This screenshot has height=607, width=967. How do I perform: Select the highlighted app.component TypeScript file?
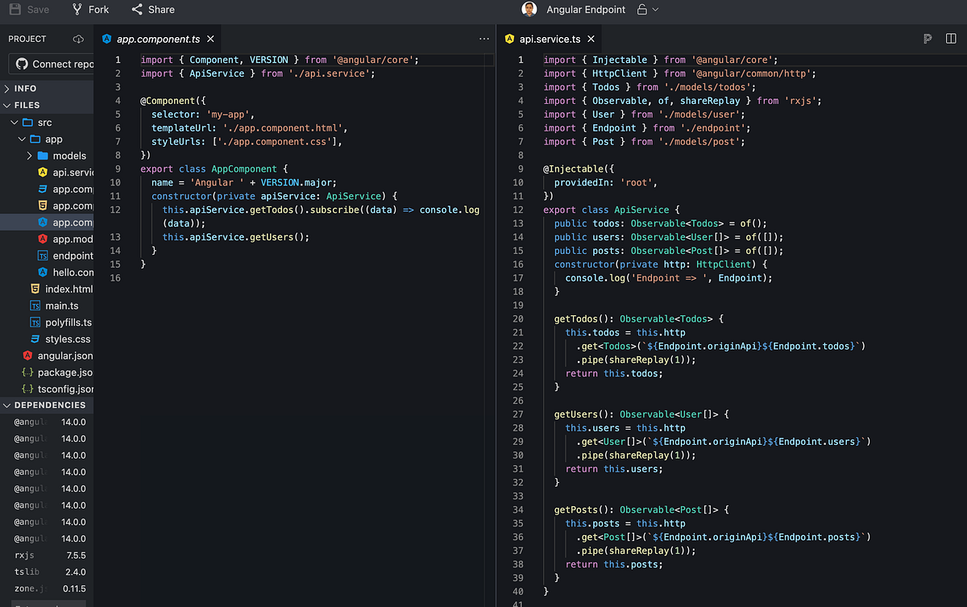(47, 222)
